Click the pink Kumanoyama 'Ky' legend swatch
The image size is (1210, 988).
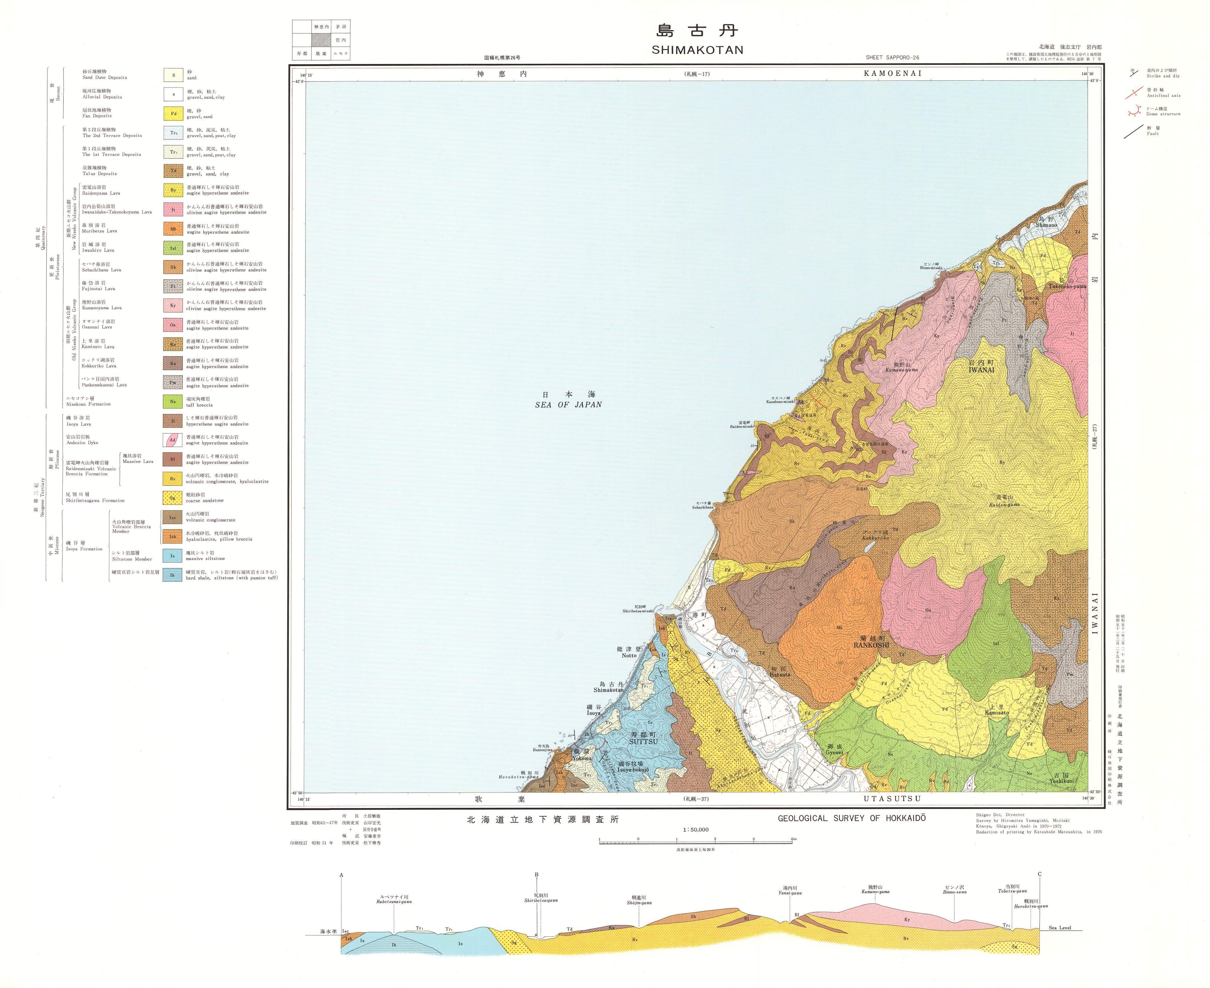pos(173,305)
